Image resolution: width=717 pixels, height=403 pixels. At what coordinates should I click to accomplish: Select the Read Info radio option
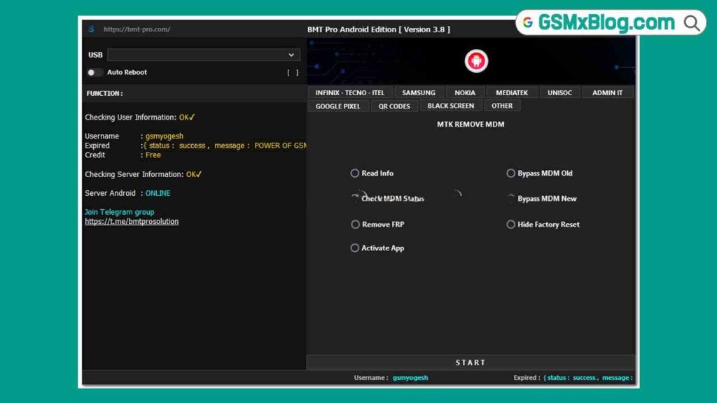pyautogui.click(x=372, y=174)
